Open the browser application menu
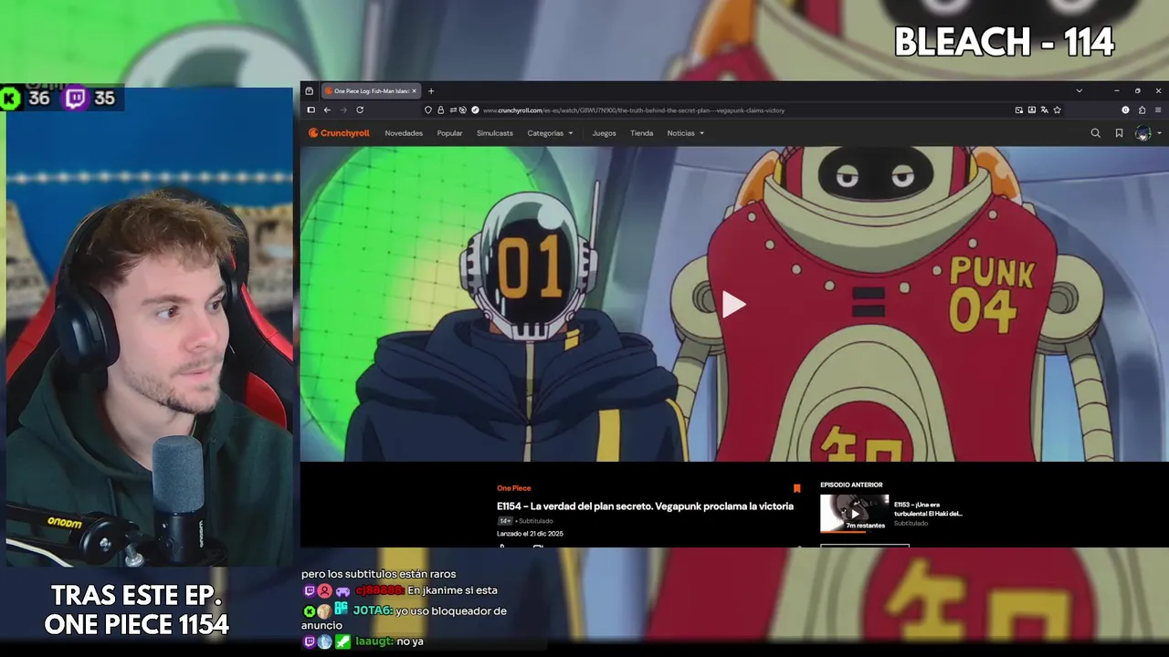1169x657 pixels. (x=1158, y=110)
